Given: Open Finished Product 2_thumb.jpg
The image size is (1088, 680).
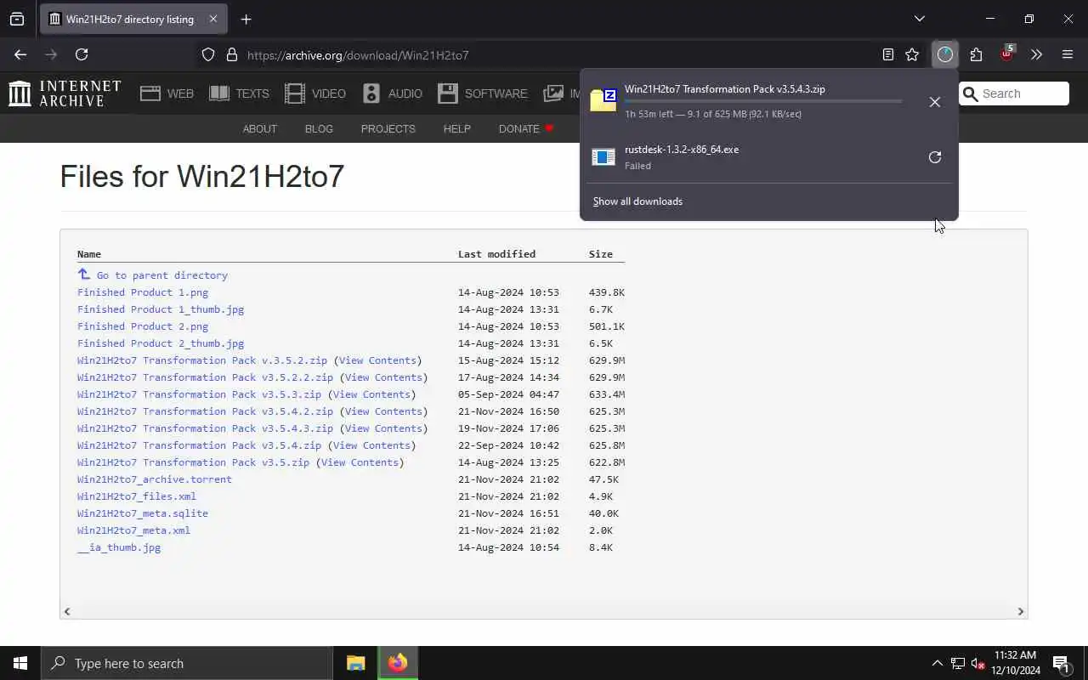Looking at the screenshot, I should [161, 343].
